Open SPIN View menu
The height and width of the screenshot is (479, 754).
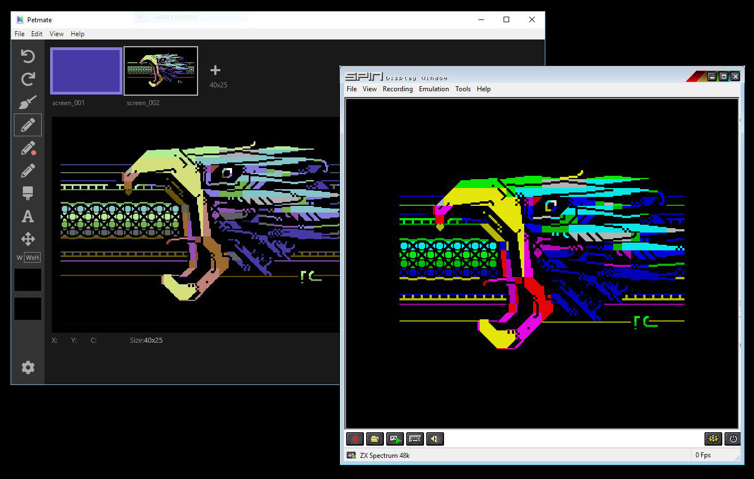pyautogui.click(x=369, y=89)
